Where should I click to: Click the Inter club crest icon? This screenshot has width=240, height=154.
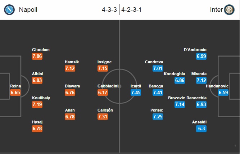point(229,10)
